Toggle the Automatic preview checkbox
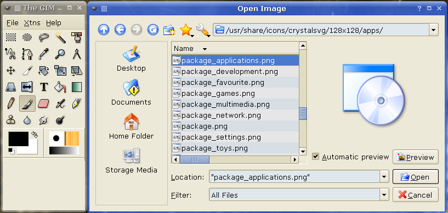This screenshot has width=448, height=213. pos(315,157)
